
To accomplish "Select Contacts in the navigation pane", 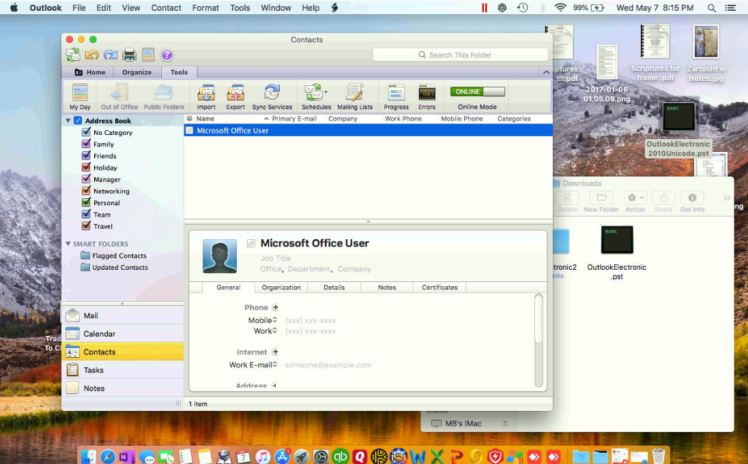I will tap(123, 352).
